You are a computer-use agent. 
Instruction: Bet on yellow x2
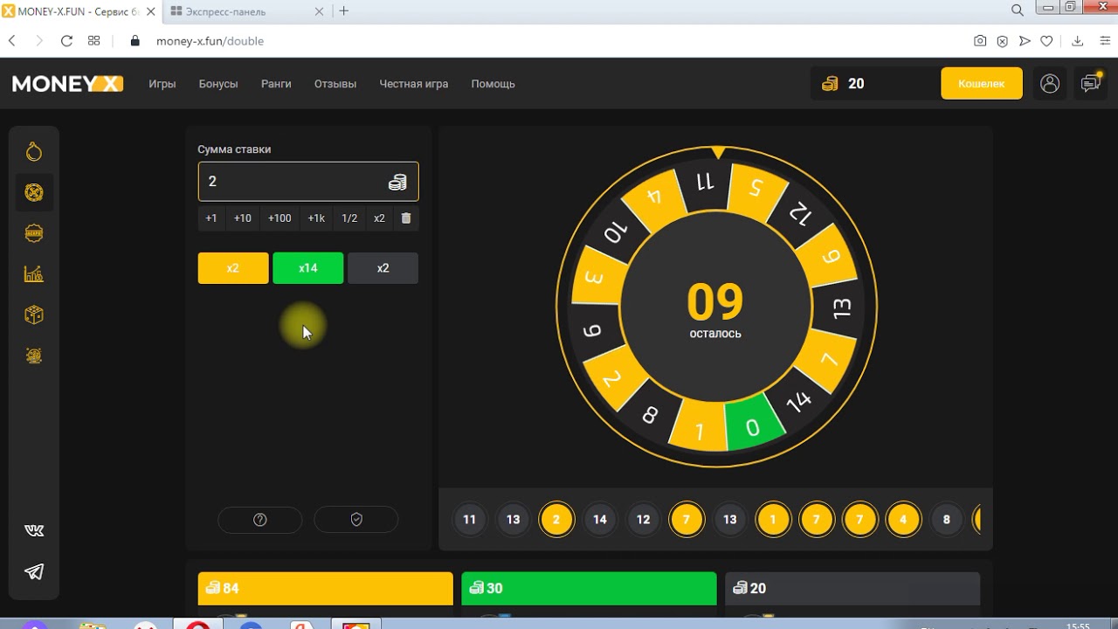233,268
